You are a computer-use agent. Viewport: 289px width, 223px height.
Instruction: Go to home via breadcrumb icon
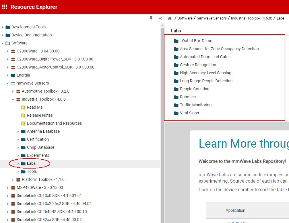(170, 18)
